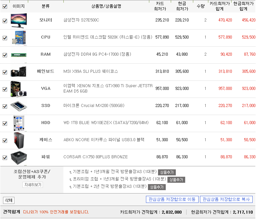This screenshot has width=258, height=222.
Task: Open 이엠텍 XENON 지포스 GTX980 Ti link
Action: click(x=108, y=89)
